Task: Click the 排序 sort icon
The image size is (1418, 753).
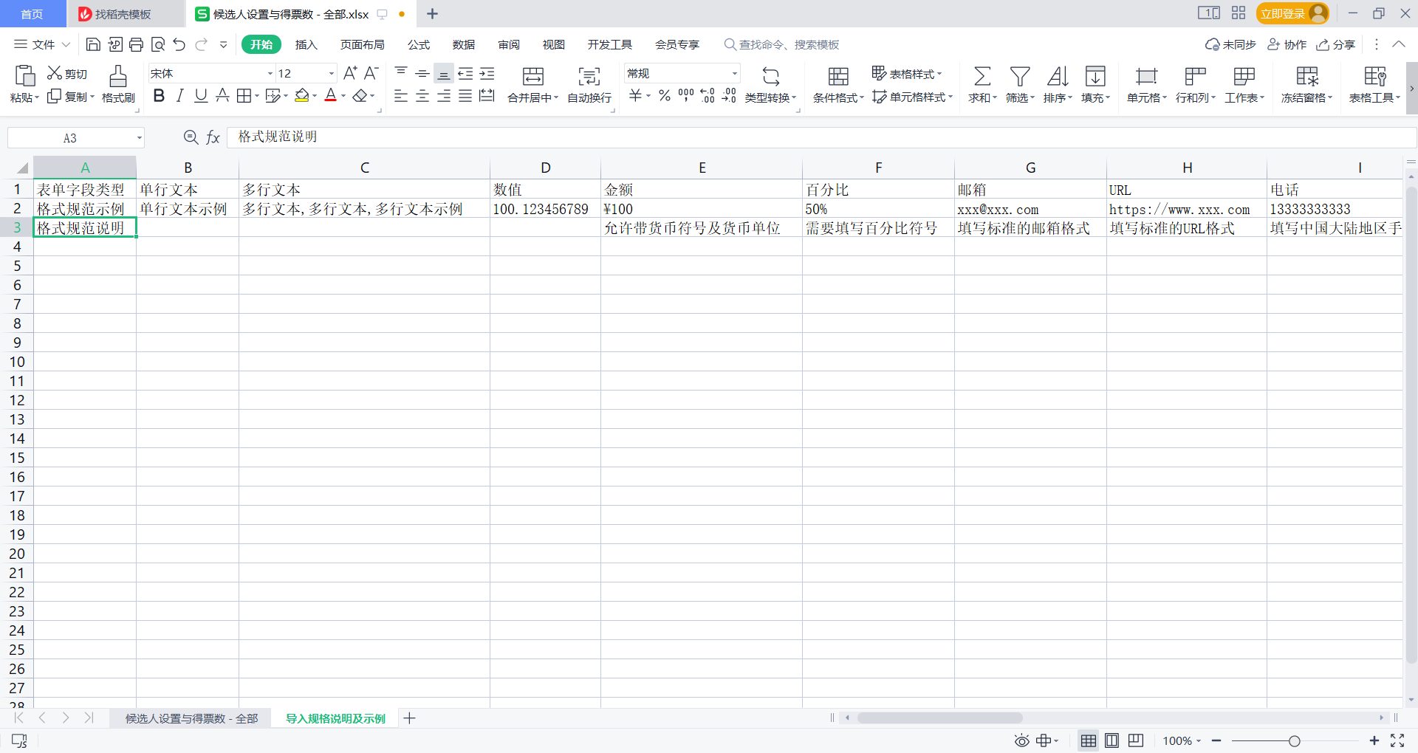Action: coord(1058,76)
